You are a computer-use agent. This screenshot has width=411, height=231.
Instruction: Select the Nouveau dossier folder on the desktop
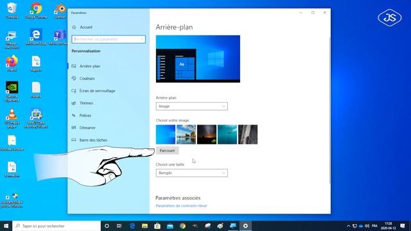point(12,143)
